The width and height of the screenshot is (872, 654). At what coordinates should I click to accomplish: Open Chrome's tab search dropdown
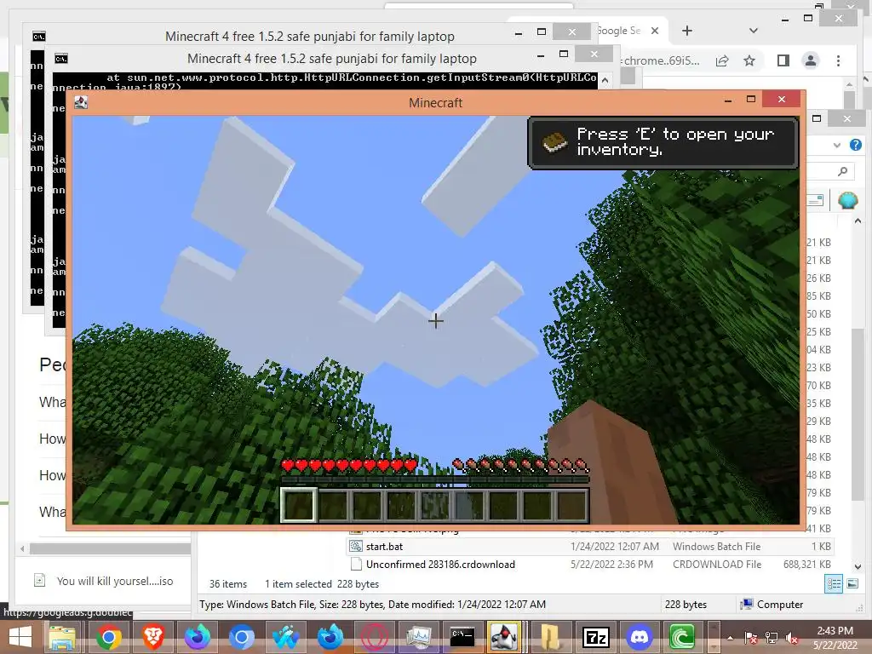pos(754,31)
